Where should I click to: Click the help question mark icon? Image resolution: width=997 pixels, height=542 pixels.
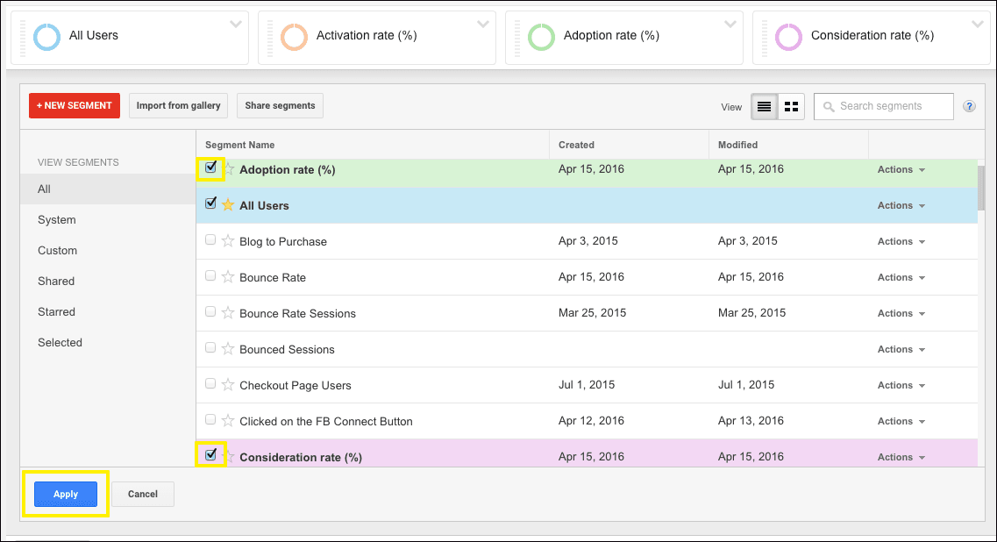click(x=969, y=106)
